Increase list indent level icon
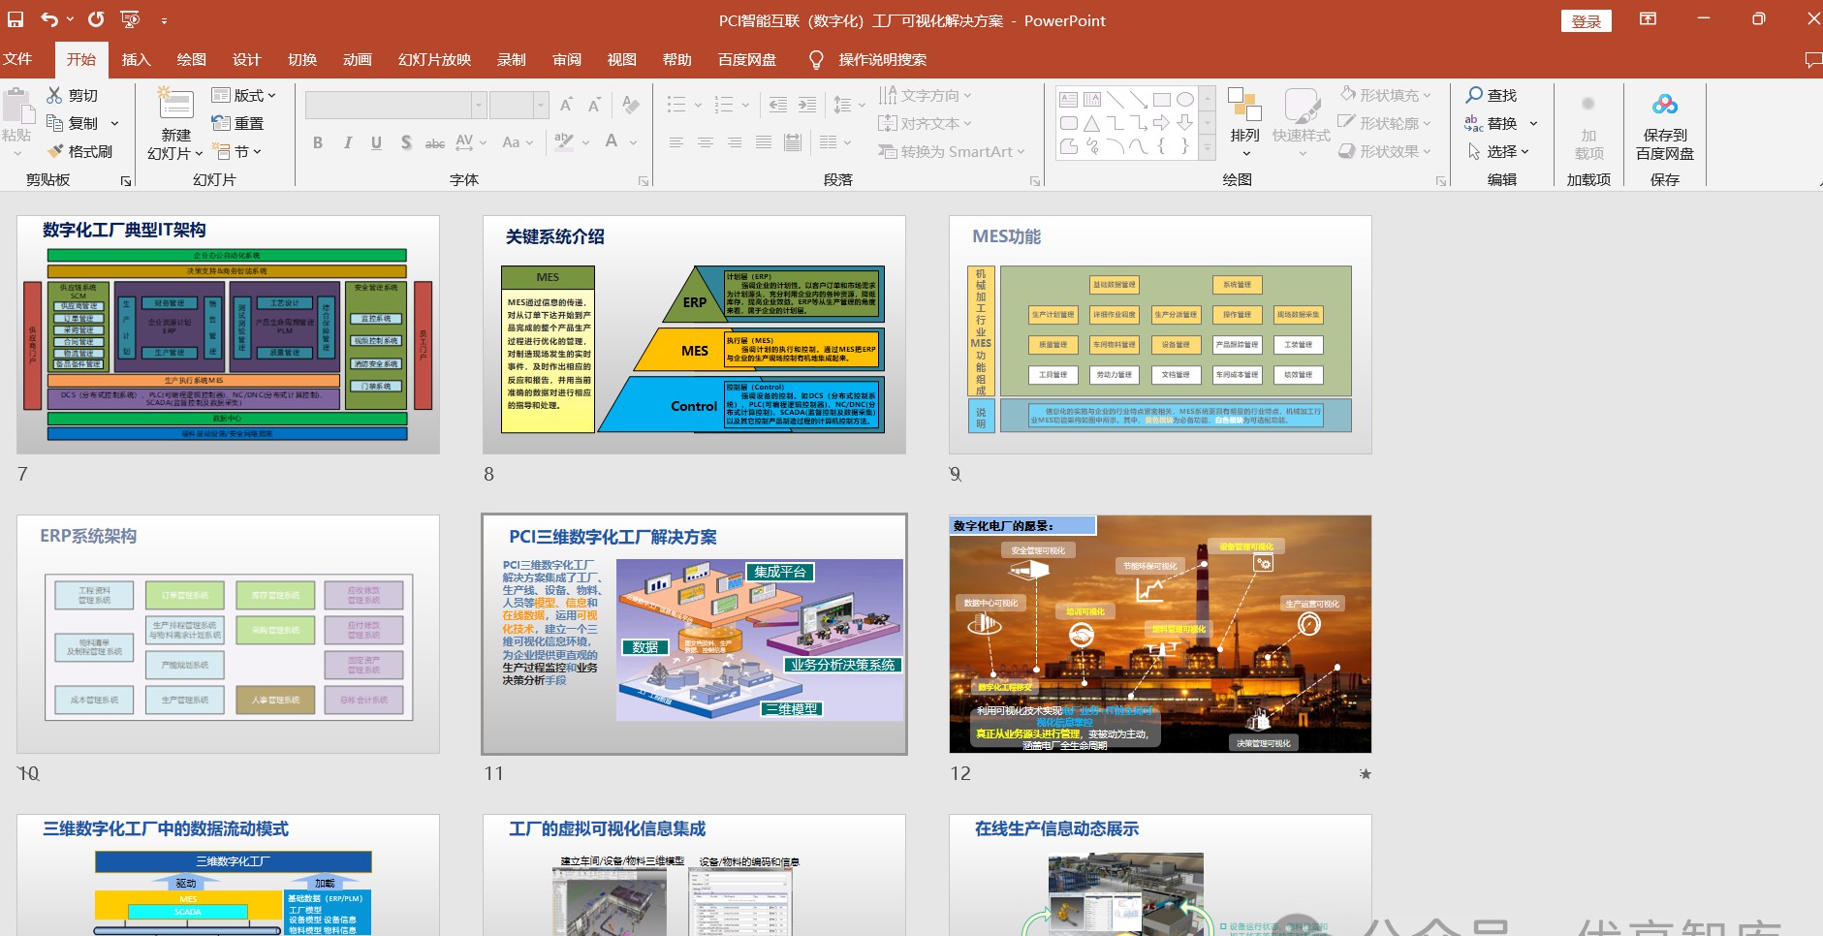The height and width of the screenshot is (936, 1823). pyautogui.click(x=806, y=105)
